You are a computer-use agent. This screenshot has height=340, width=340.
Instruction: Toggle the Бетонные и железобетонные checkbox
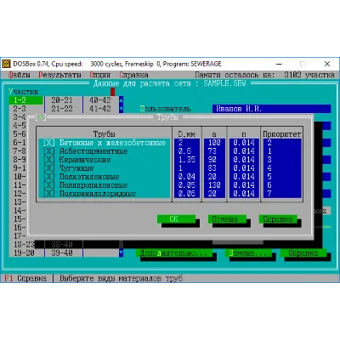pyautogui.click(x=49, y=143)
